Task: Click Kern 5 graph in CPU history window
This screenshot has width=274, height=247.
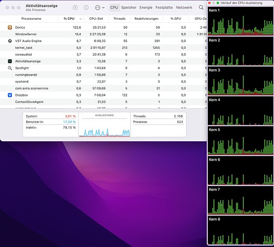Action: [240, 141]
